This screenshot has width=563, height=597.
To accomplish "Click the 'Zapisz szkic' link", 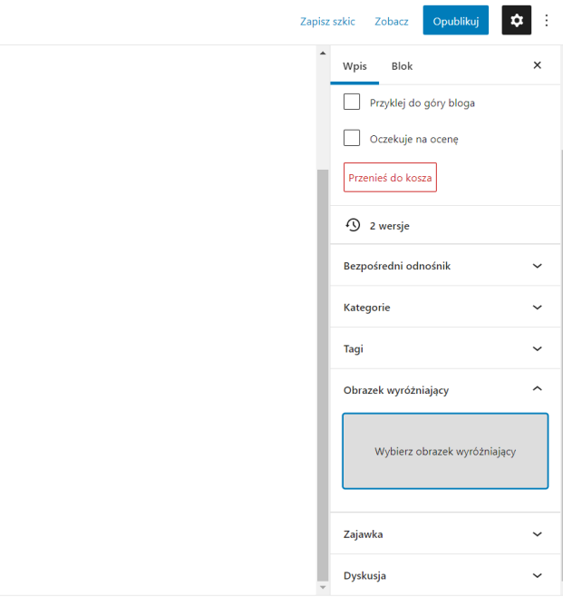I will [x=327, y=21].
